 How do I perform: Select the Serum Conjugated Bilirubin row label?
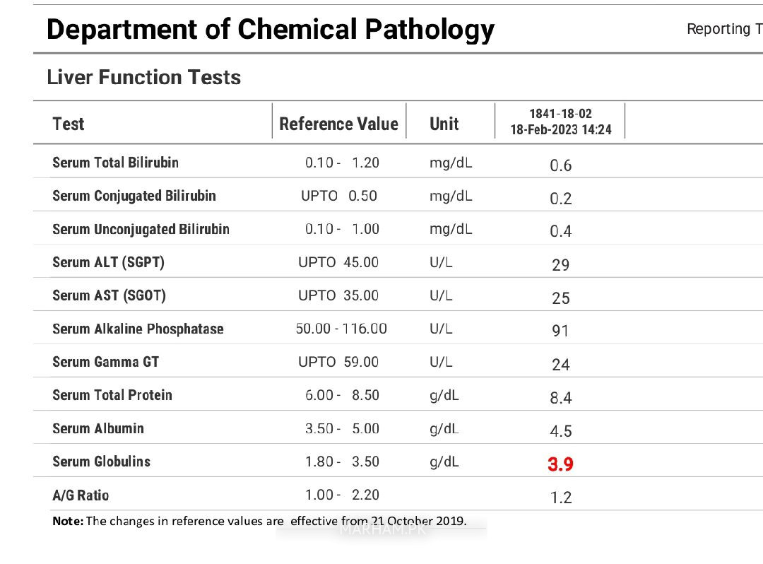pos(134,196)
